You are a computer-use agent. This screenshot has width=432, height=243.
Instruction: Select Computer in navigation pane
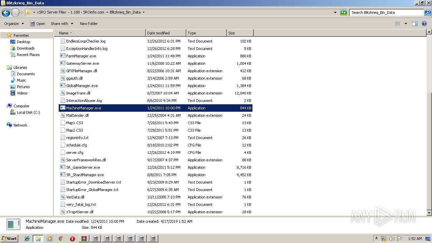(x=21, y=106)
